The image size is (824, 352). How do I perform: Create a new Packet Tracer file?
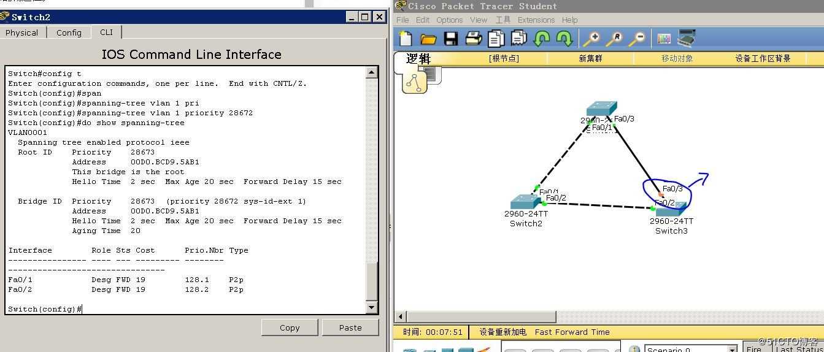point(406,39)
